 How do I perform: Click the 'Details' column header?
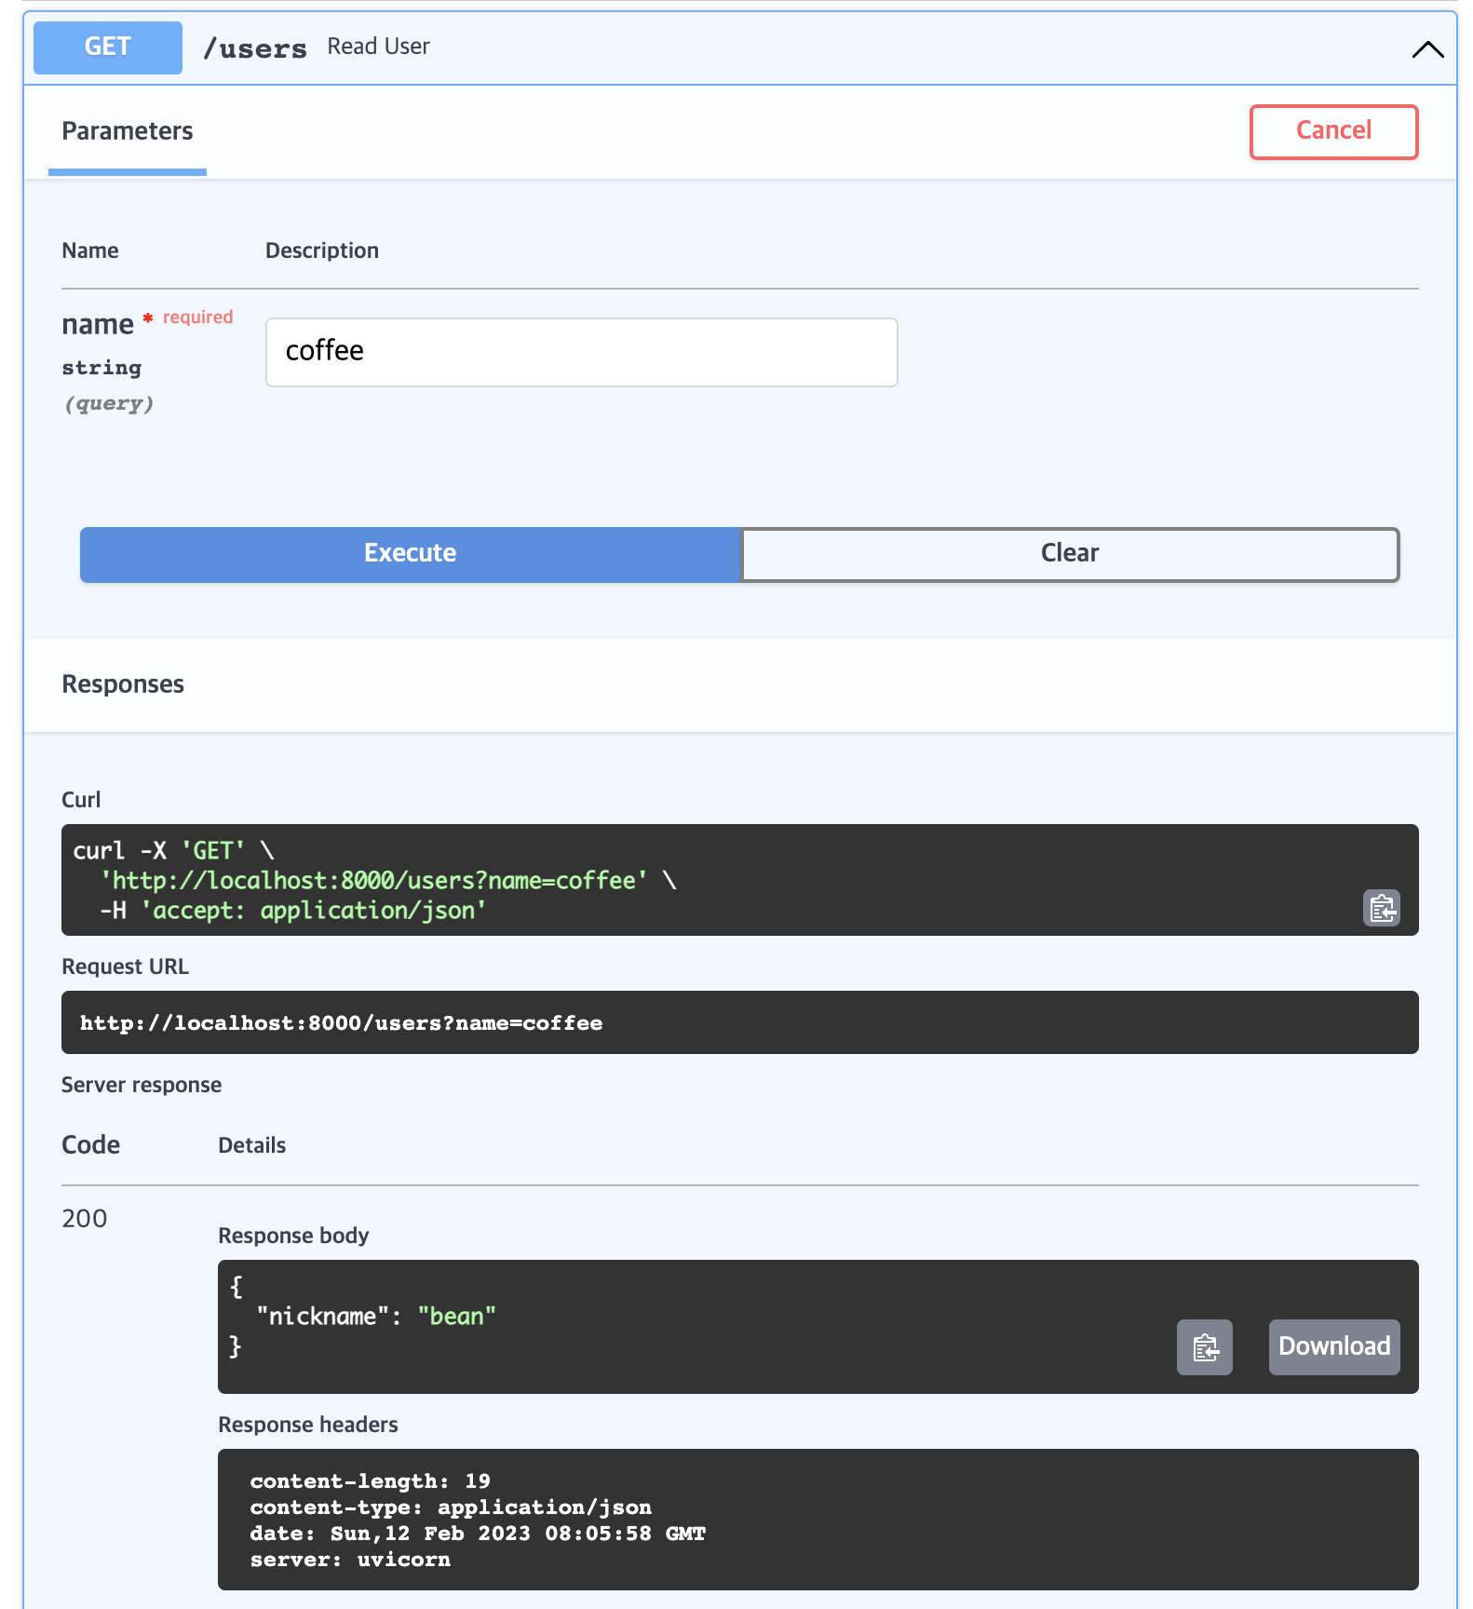point(251,1145)
